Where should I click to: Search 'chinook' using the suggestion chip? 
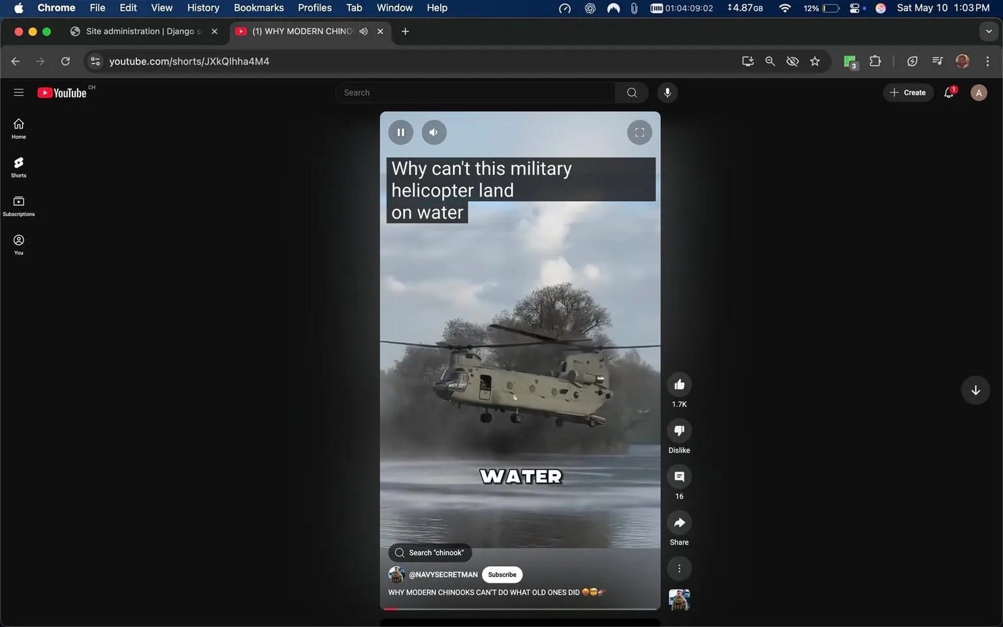tap(429, 552)
